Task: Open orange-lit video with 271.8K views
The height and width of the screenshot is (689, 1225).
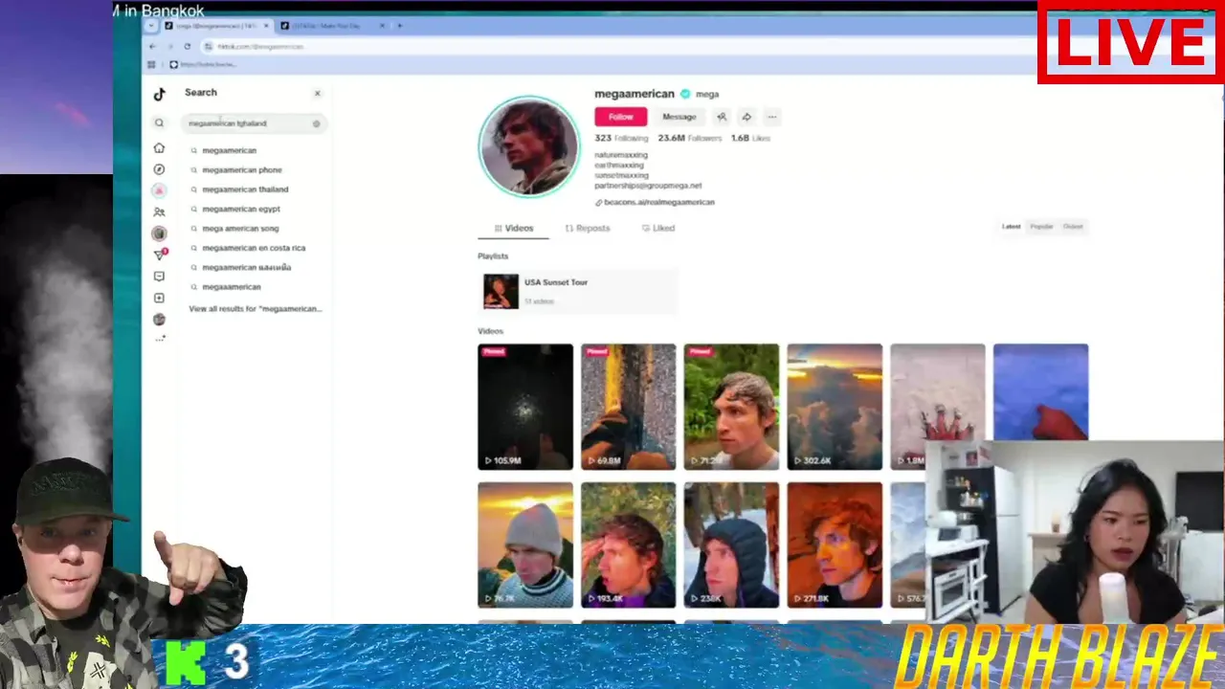Action: (x=835, y=545)
